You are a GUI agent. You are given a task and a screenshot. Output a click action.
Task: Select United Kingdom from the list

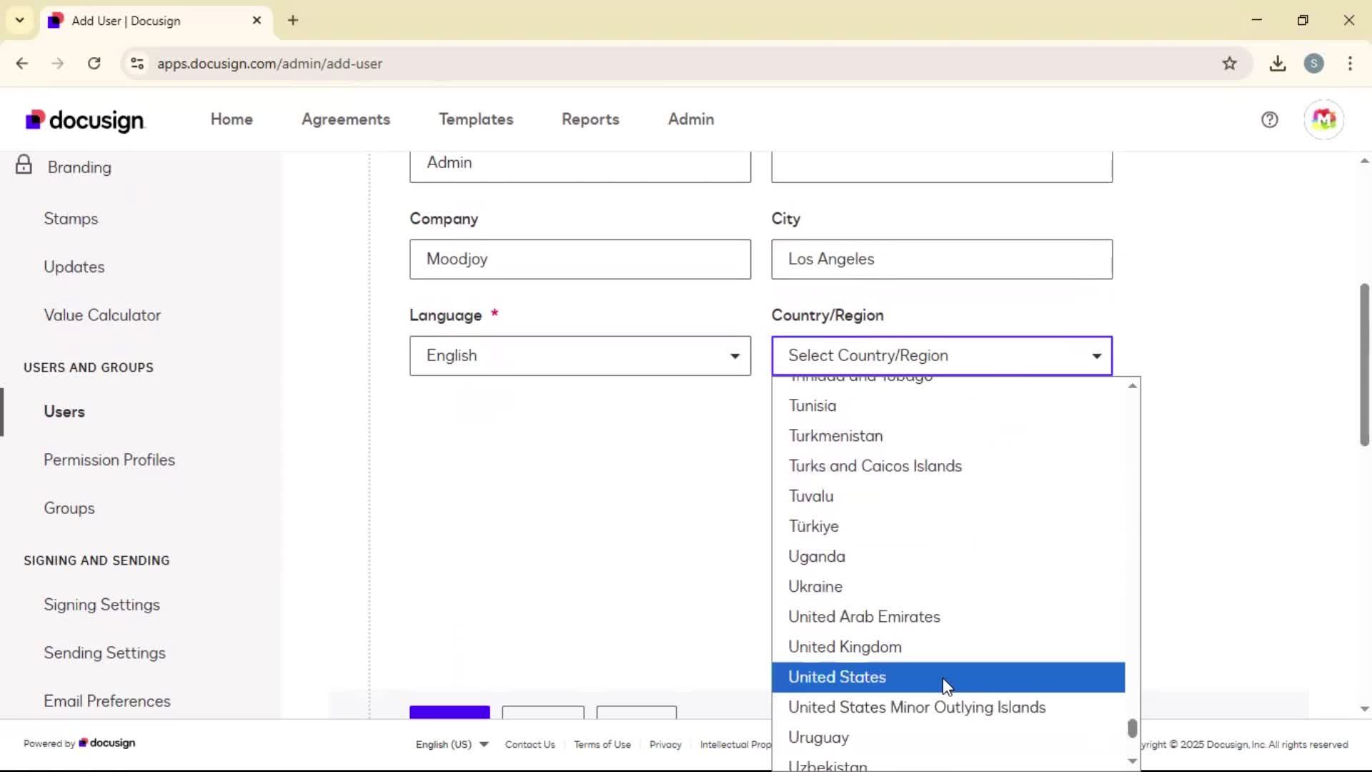[x=948, y=647]
